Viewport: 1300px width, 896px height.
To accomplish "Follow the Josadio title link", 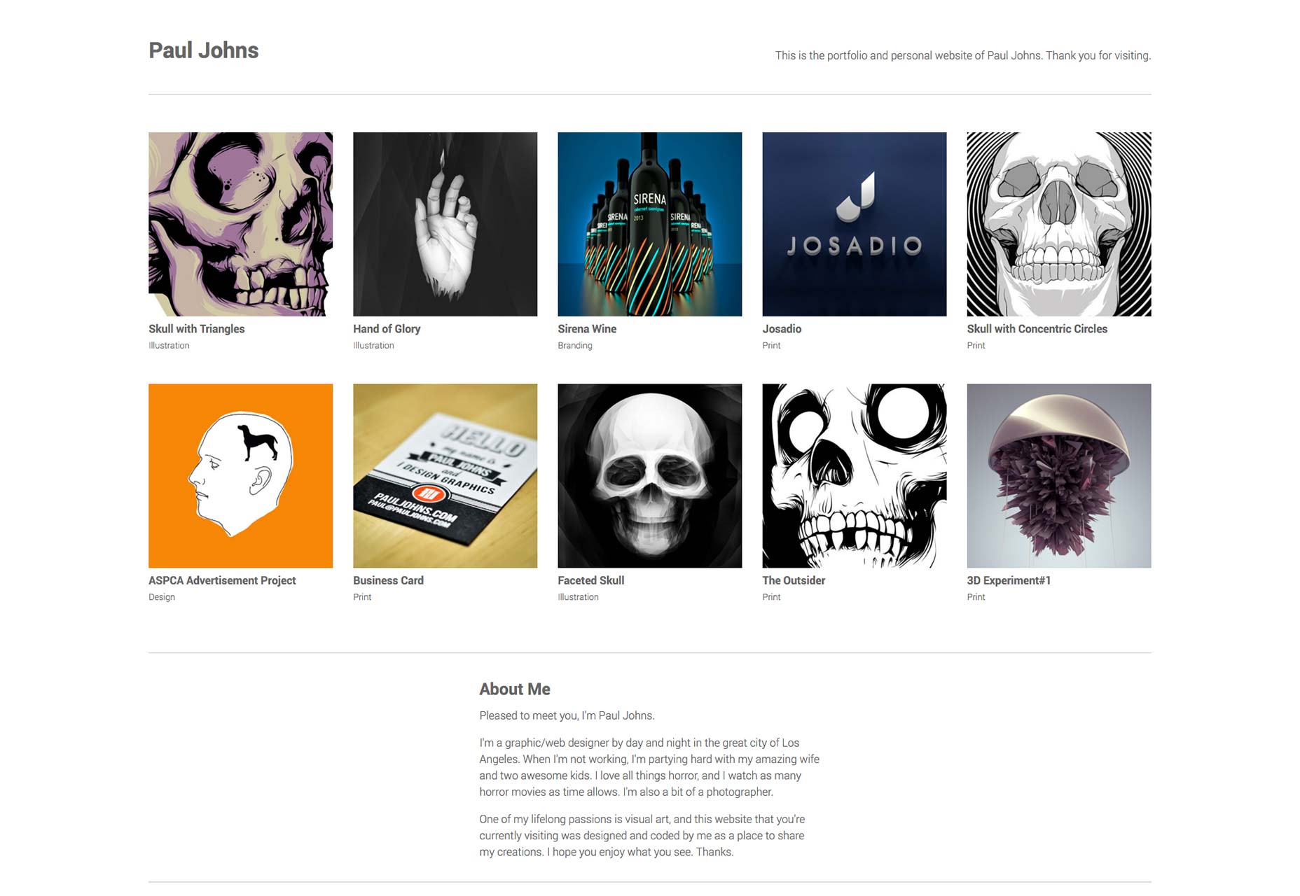I will 782,329.
